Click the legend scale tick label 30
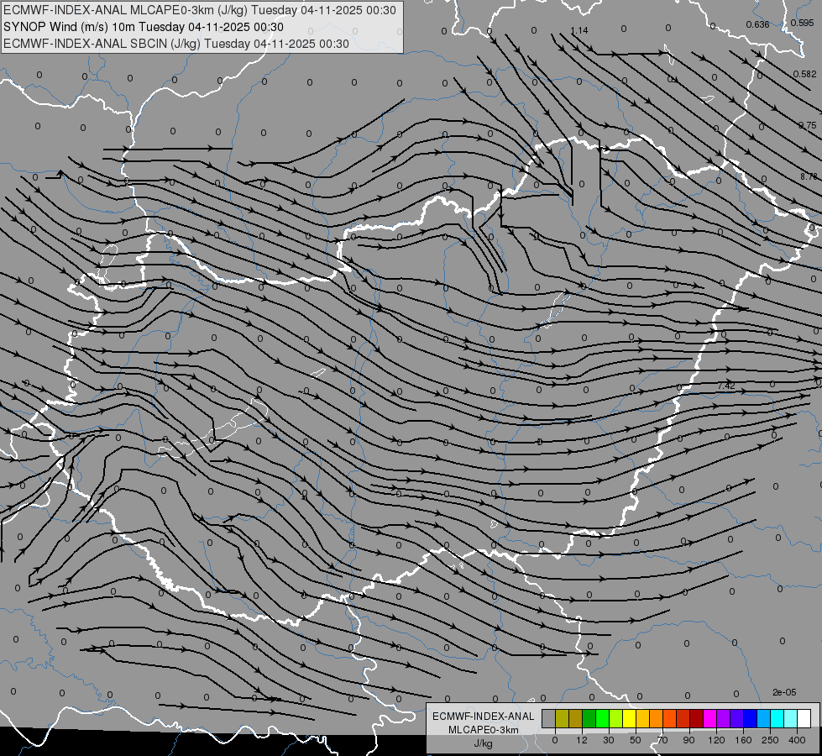 pos(609,740)
